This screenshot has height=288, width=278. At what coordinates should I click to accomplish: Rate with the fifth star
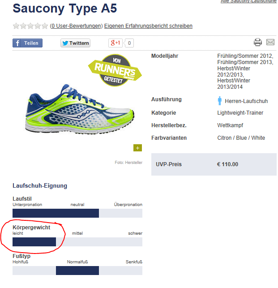pyautogui.click(x=44, y=26)
